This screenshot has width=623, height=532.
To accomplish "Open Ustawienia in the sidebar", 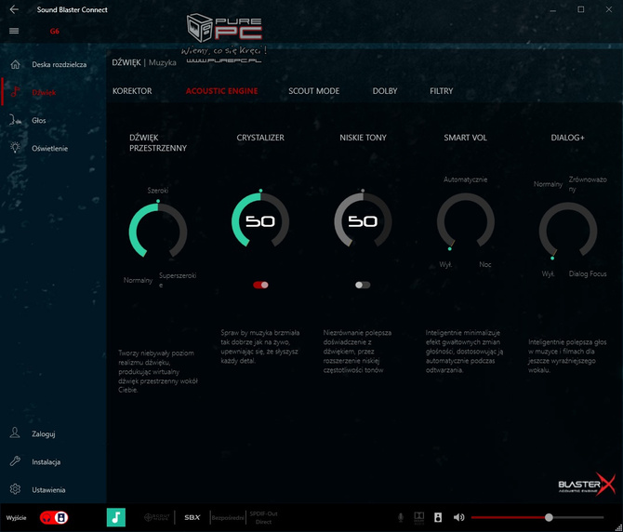I will (x=48, y=489).
